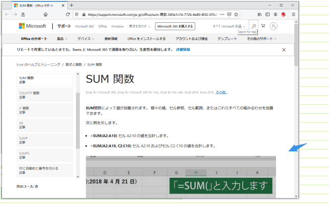Viewport: 329px width, 204px height.
Task: Expand the デバイス dropdown menu
Action: (x=86, y=39)
